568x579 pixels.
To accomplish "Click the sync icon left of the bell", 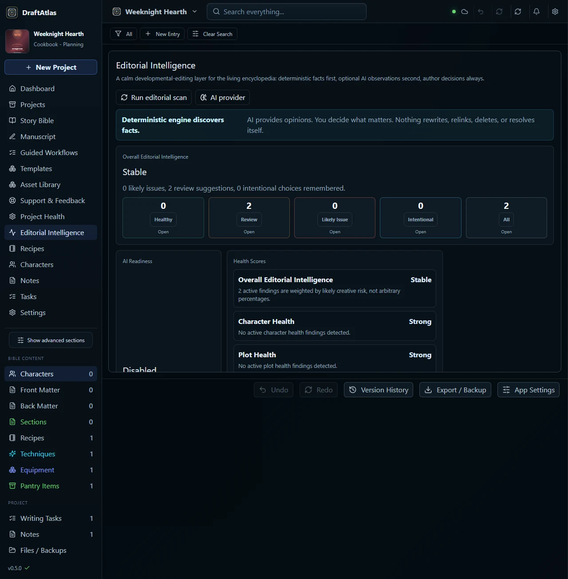I will 518,12.
